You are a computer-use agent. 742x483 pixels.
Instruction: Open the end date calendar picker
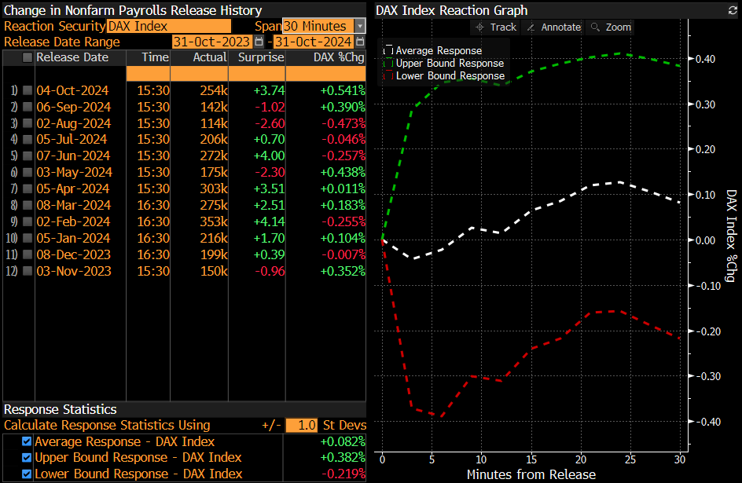(x=360, y=42)
